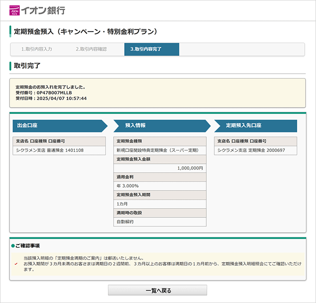Click シクラメン支店 普通預金 1401108 cell
This screenshot has height=303, width=316.
coord(59,150)
